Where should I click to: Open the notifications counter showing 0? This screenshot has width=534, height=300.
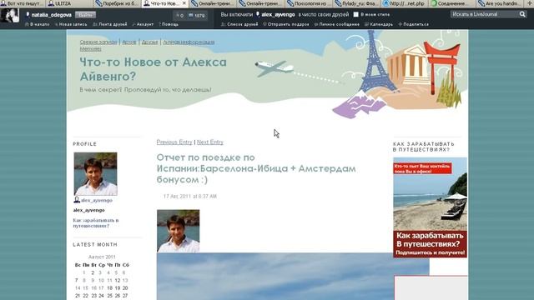coord(179,15)
